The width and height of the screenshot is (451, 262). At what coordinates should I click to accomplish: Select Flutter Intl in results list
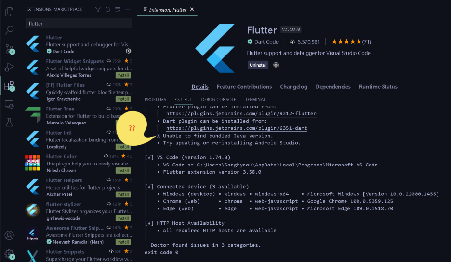point(78,139)
